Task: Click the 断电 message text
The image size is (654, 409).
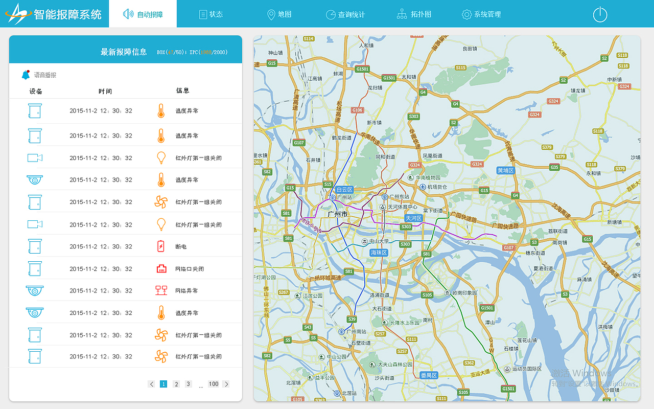Action: 181,247
